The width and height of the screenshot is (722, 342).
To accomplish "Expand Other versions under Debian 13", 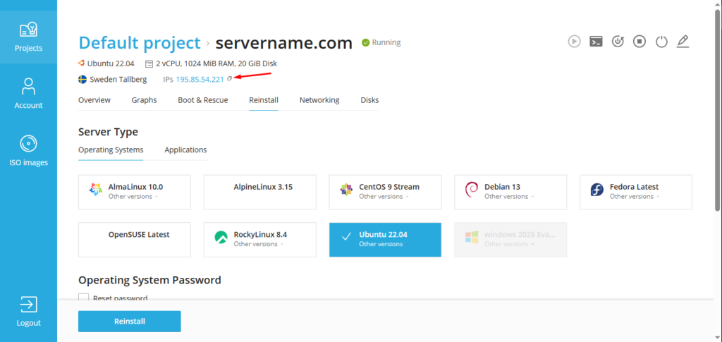I will click(x=508, y=197).
